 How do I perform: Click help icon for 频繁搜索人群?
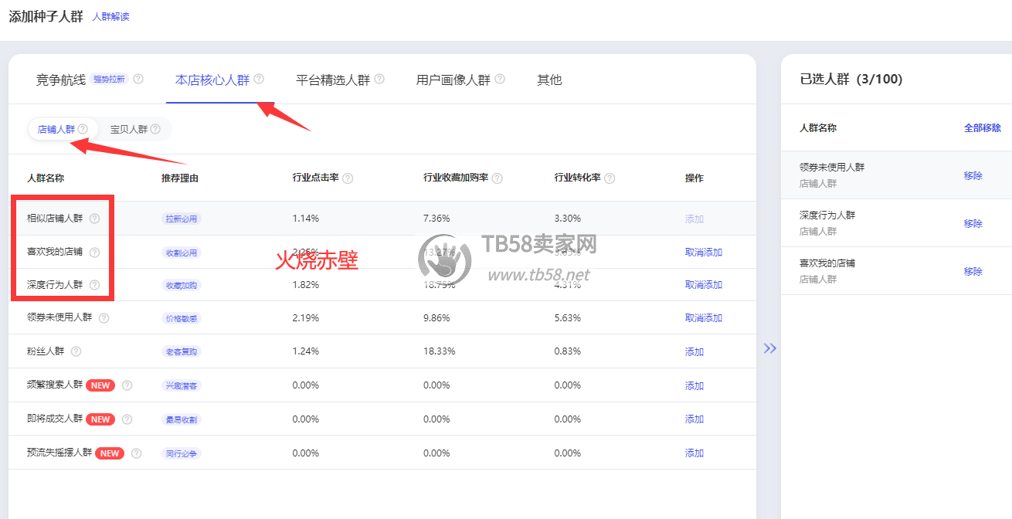coord(127,385)
